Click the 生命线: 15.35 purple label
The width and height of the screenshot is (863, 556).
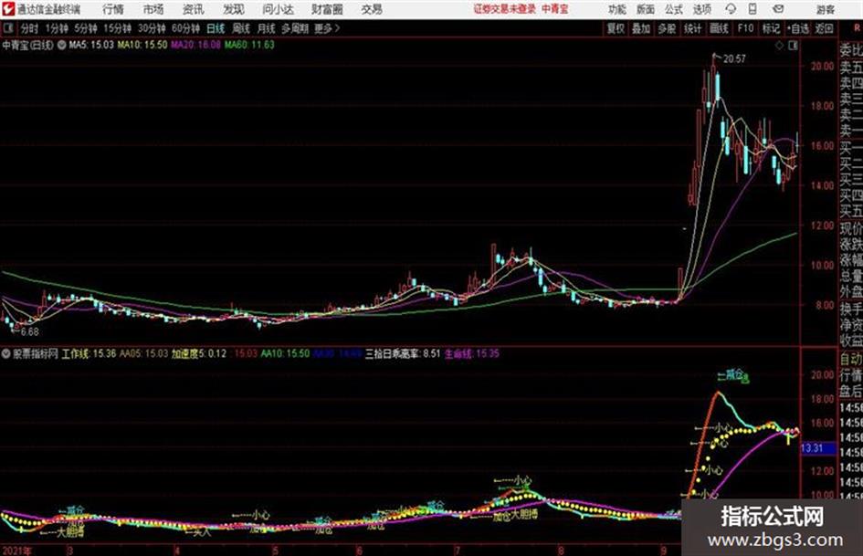pos(471,354)
